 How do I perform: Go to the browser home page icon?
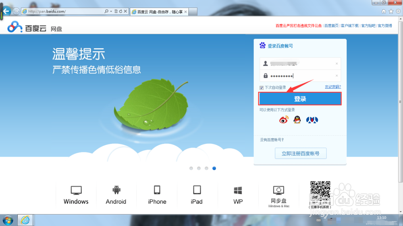tap(384, 11)
